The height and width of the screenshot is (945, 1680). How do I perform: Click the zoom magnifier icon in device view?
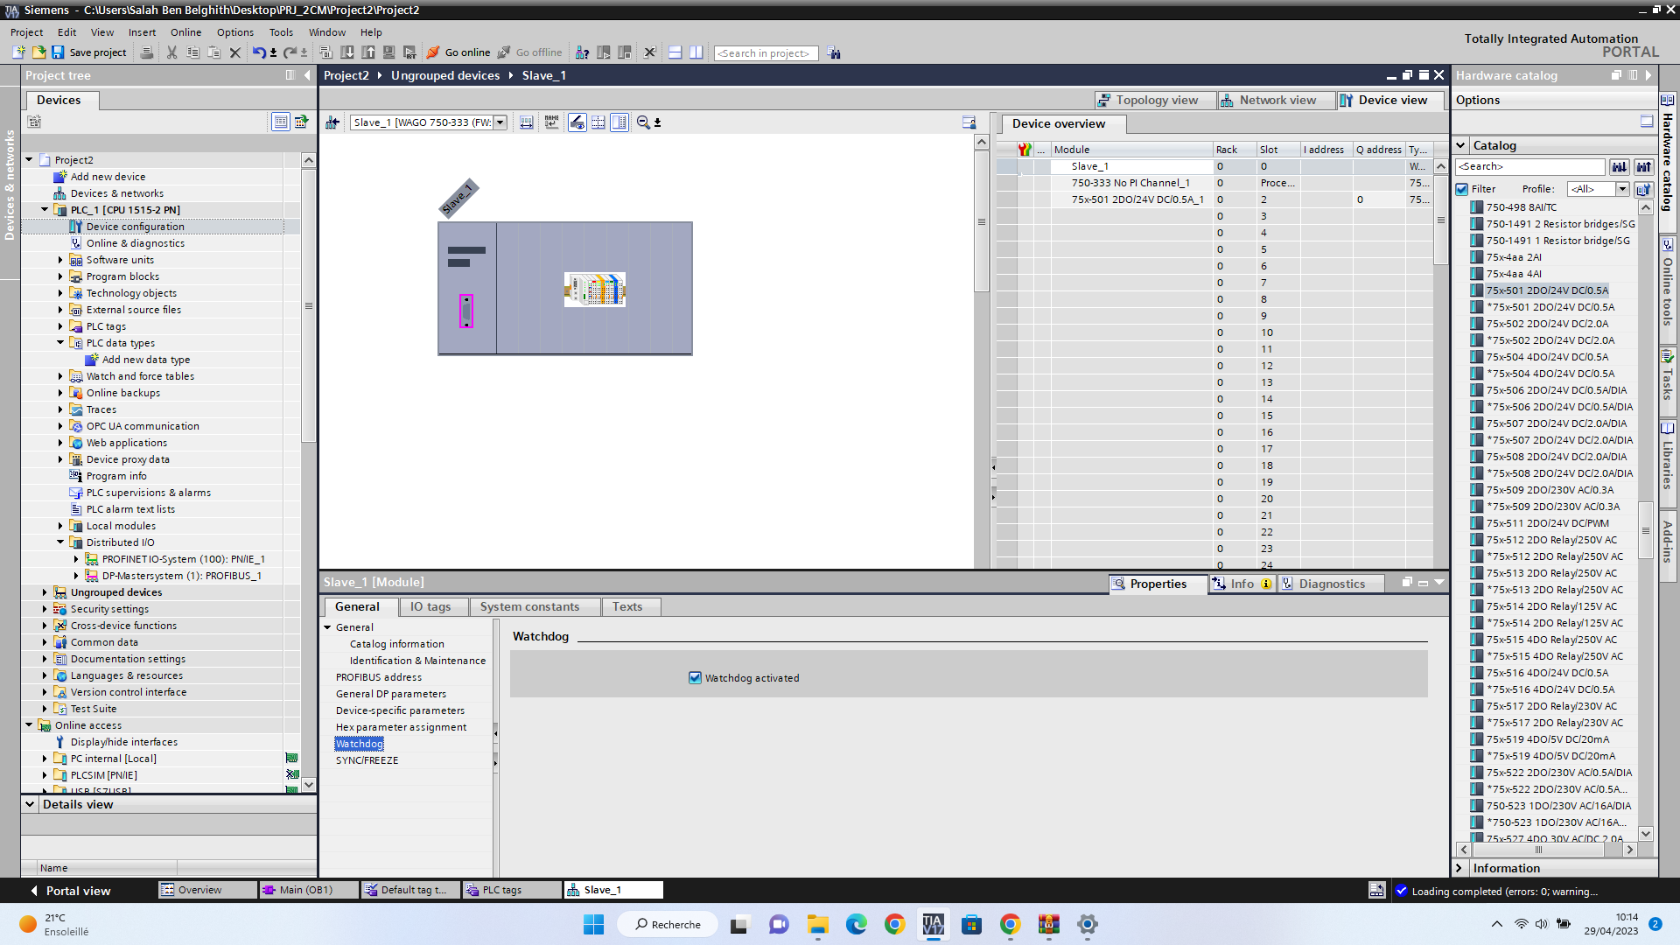point(643,122)
